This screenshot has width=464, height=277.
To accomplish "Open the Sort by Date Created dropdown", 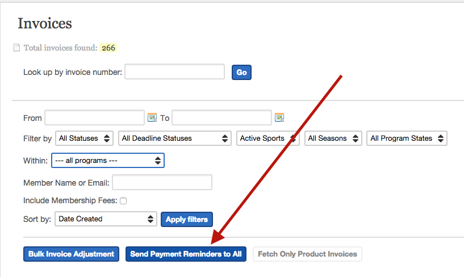I will point(106,219).
